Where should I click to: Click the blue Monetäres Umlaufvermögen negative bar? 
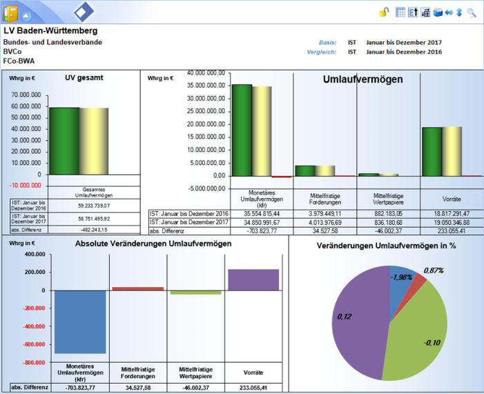coord(80,321)
